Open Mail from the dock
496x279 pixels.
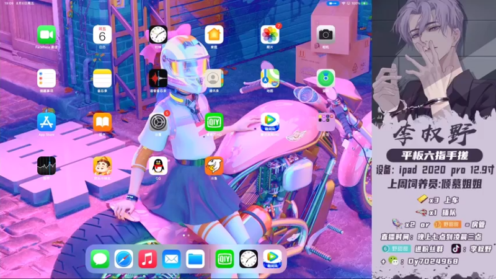172,259
